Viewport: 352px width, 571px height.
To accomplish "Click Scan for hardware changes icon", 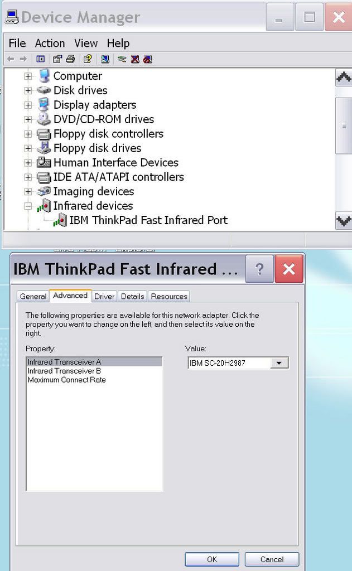I will pos(104,59).
